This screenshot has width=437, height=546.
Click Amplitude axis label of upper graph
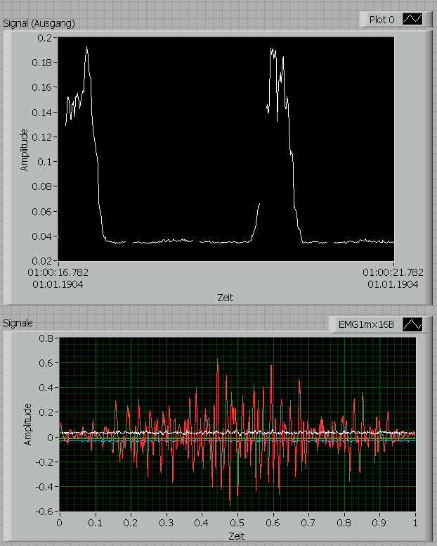click(x=24, y=150)
